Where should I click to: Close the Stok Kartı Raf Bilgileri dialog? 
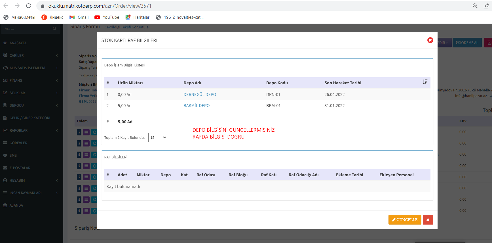point(430,40)
